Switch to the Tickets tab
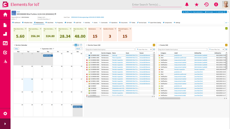 pyautogui.click(x=132, y=23)
